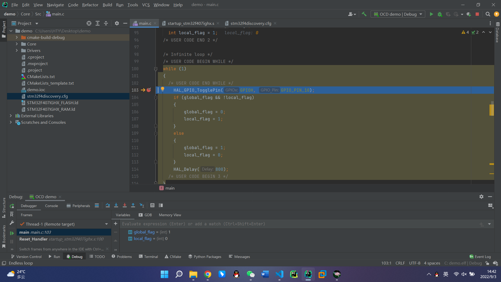
Task: Click Resume Program in debug sidebar
Action: 12,233
